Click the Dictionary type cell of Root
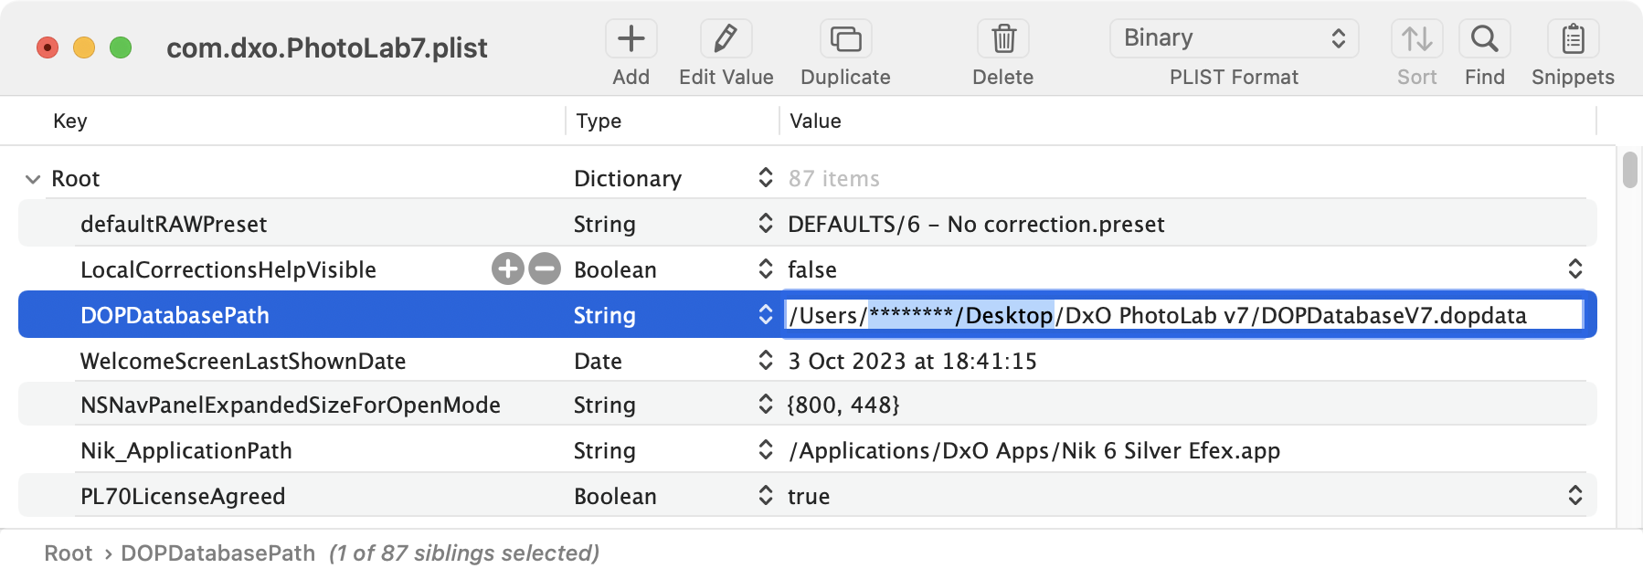Screen dimensions: 1643x579 (x=628, y=178)
